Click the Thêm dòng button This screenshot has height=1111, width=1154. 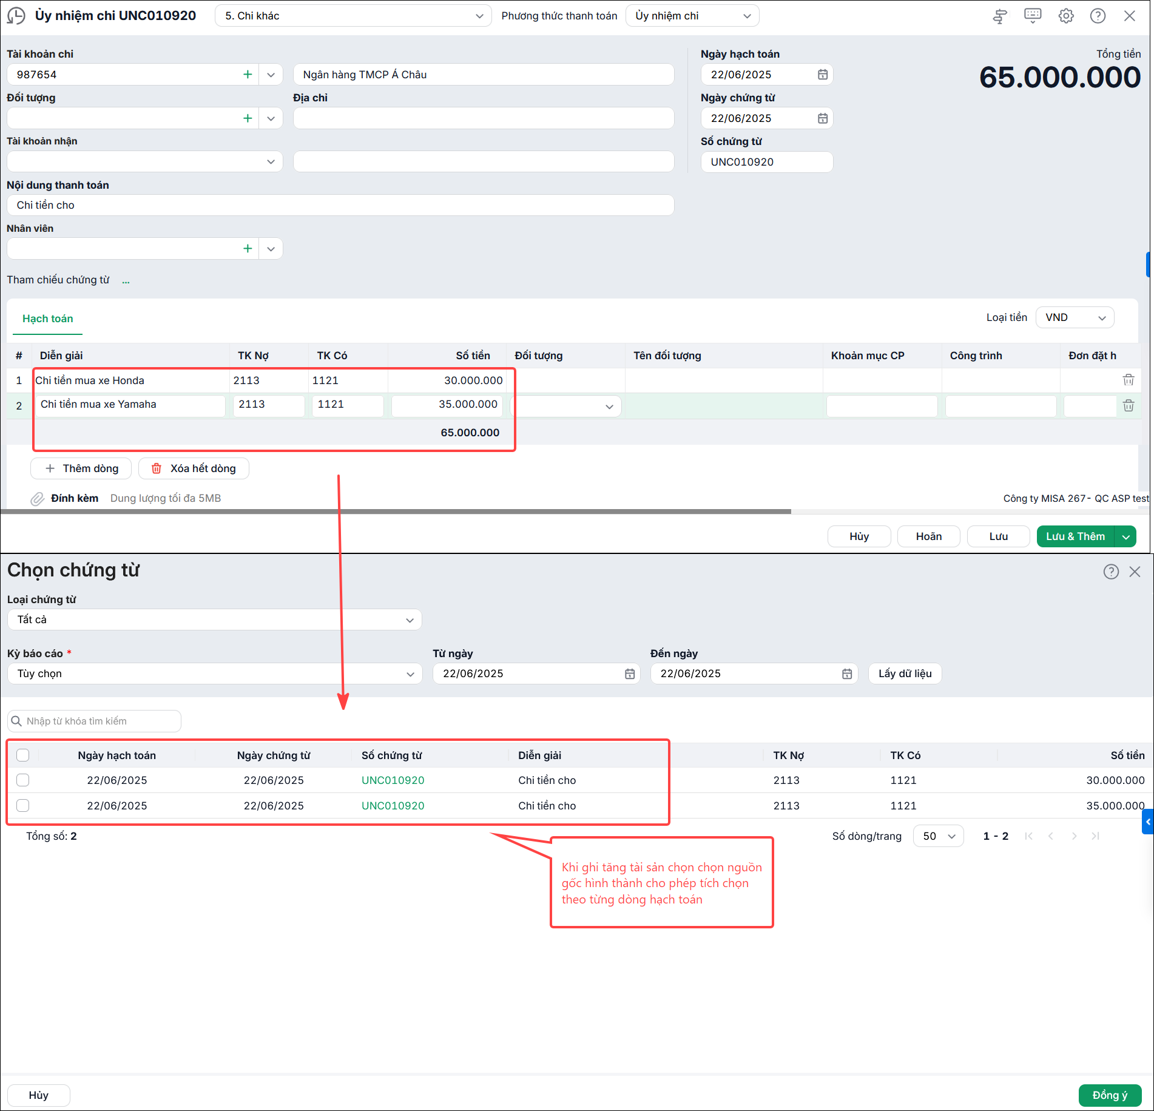tap(81, 468)
